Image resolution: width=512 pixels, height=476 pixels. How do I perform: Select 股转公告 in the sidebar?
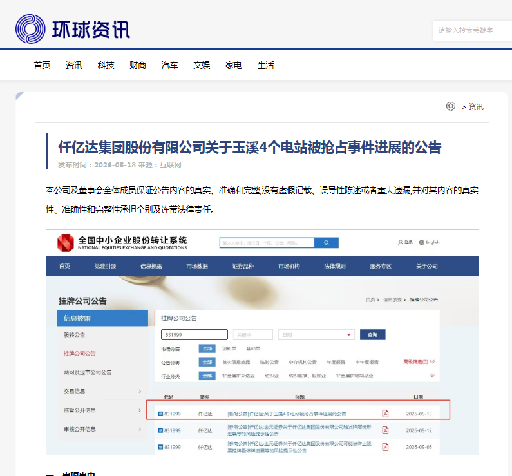[74, 335]
